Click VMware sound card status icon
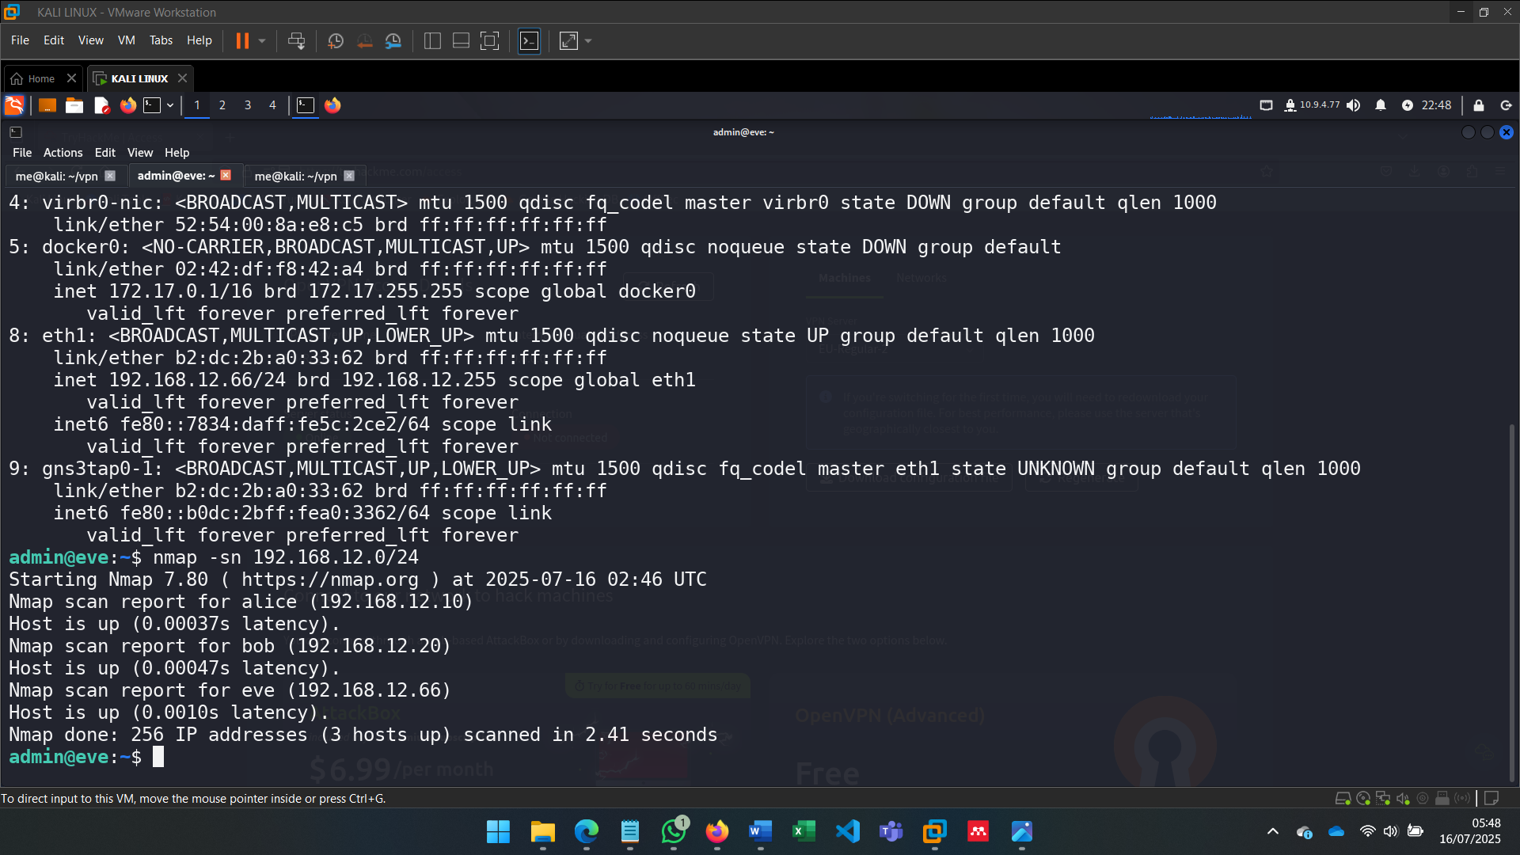 click(1403, 799)
